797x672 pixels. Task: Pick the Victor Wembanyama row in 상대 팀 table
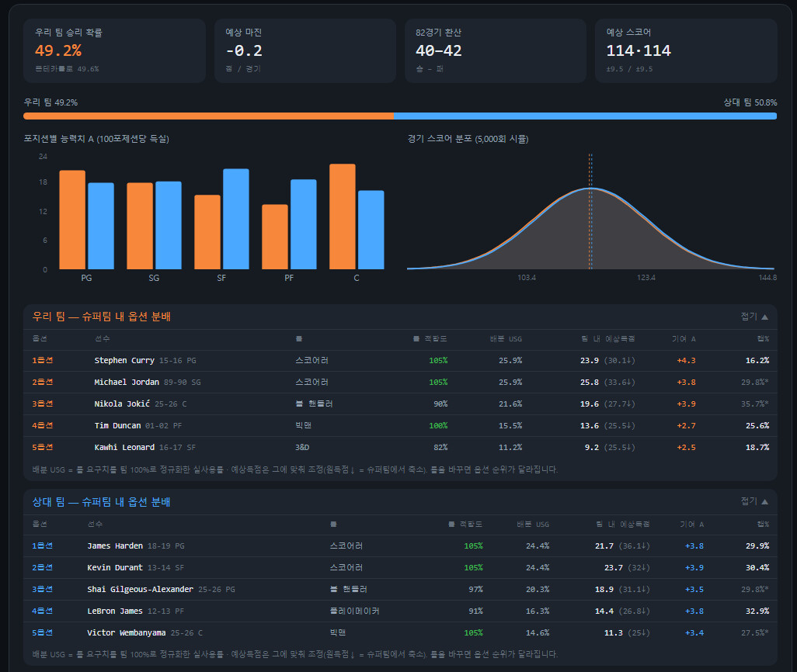point(400,633)
